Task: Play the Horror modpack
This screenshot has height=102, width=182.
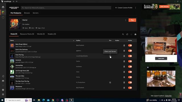Action: 132,20
